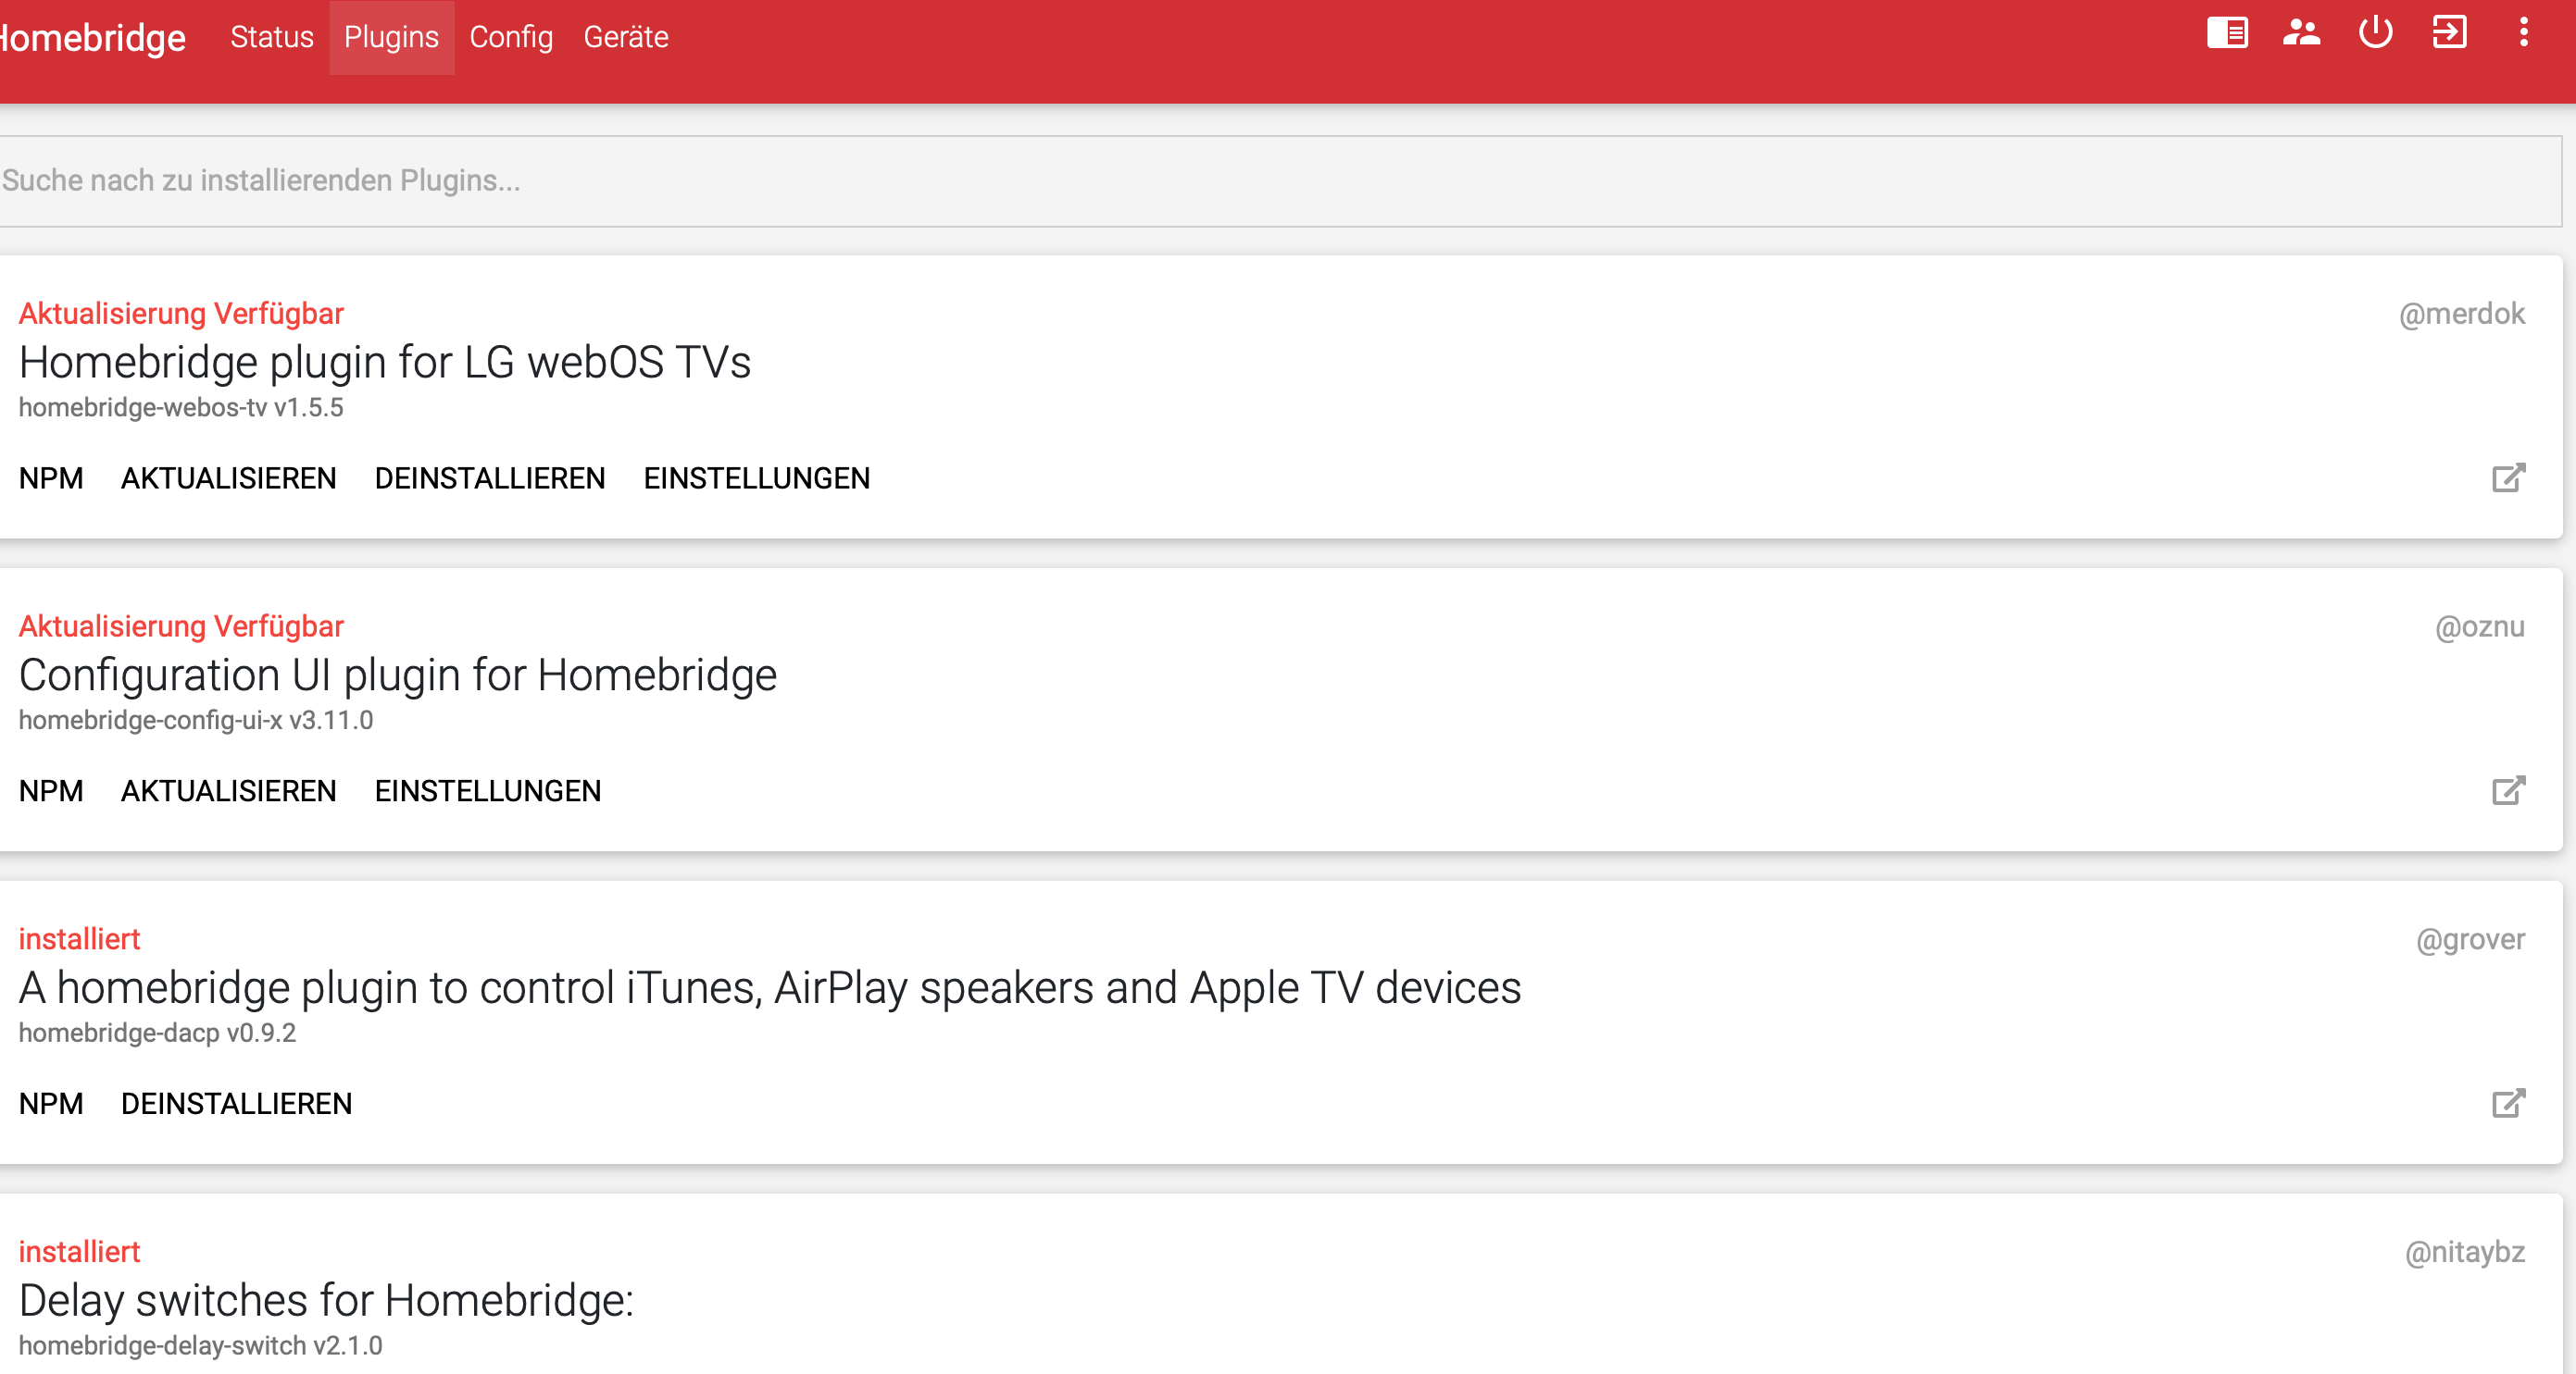Select the Plugins tab

click(x=391, y=37)
